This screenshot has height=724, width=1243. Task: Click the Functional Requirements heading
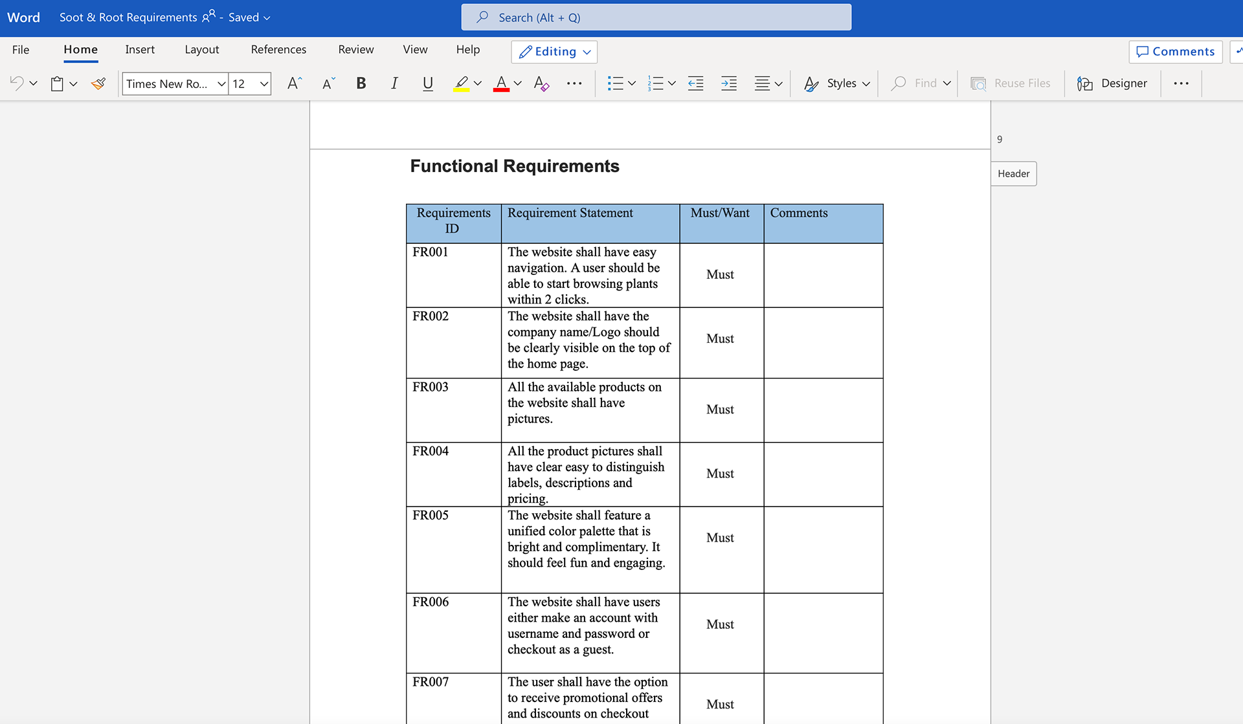(x=515, y=166)
